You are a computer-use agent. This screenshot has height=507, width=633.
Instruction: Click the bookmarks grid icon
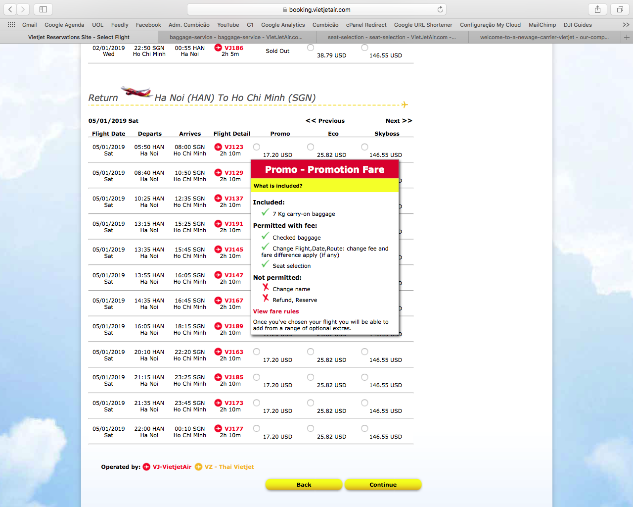click(11, 25)
